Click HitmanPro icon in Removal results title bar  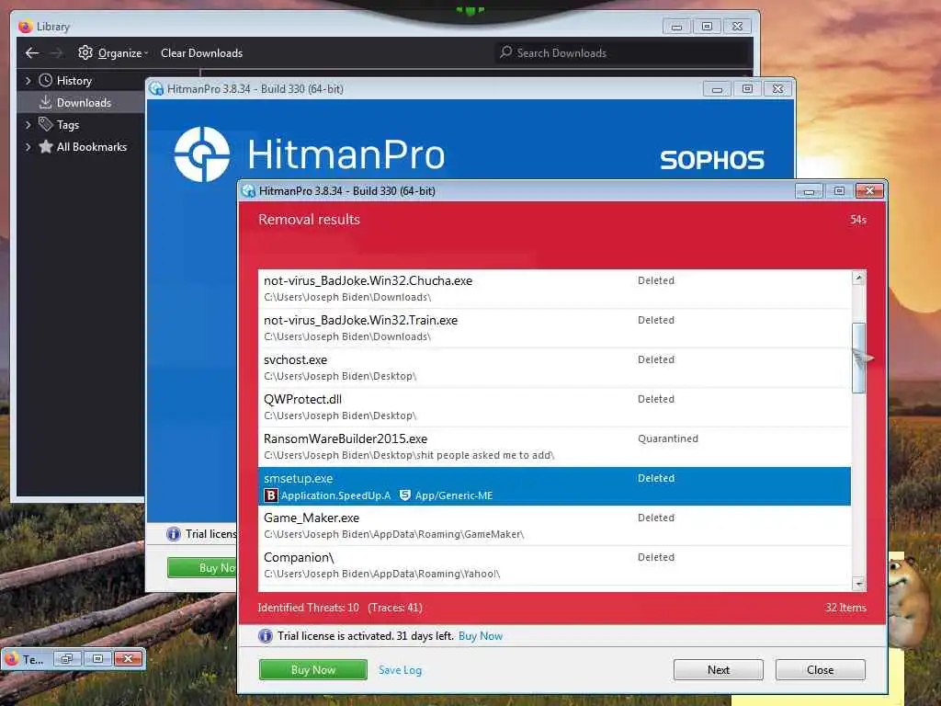click(248, 191)
